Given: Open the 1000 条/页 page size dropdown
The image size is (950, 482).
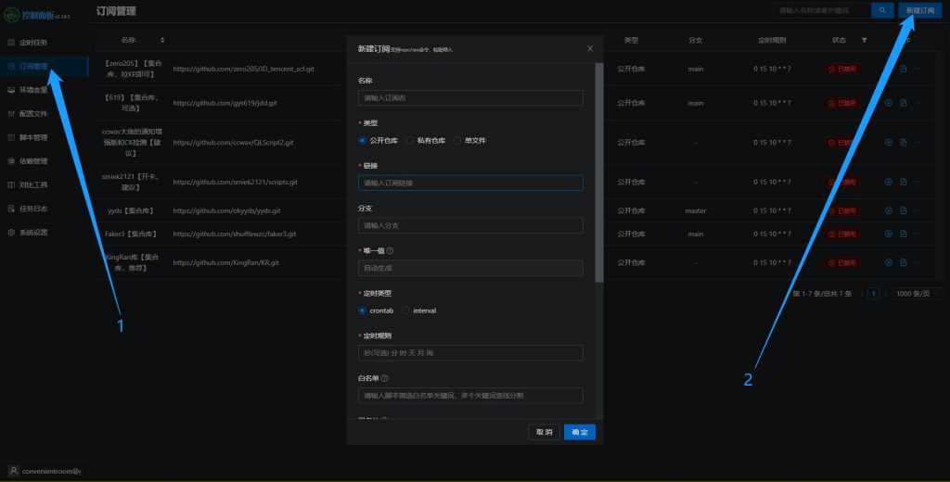Looking at the screenshot, I should 918,294.
